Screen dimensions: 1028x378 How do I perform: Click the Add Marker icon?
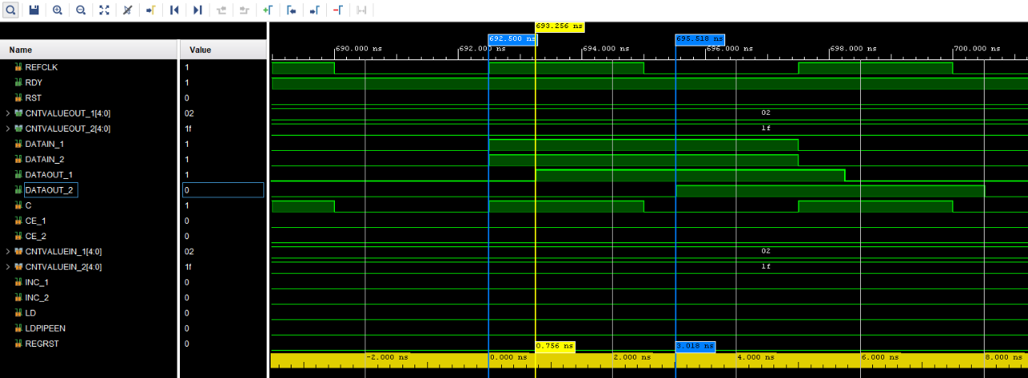click(x=267, y=10)
